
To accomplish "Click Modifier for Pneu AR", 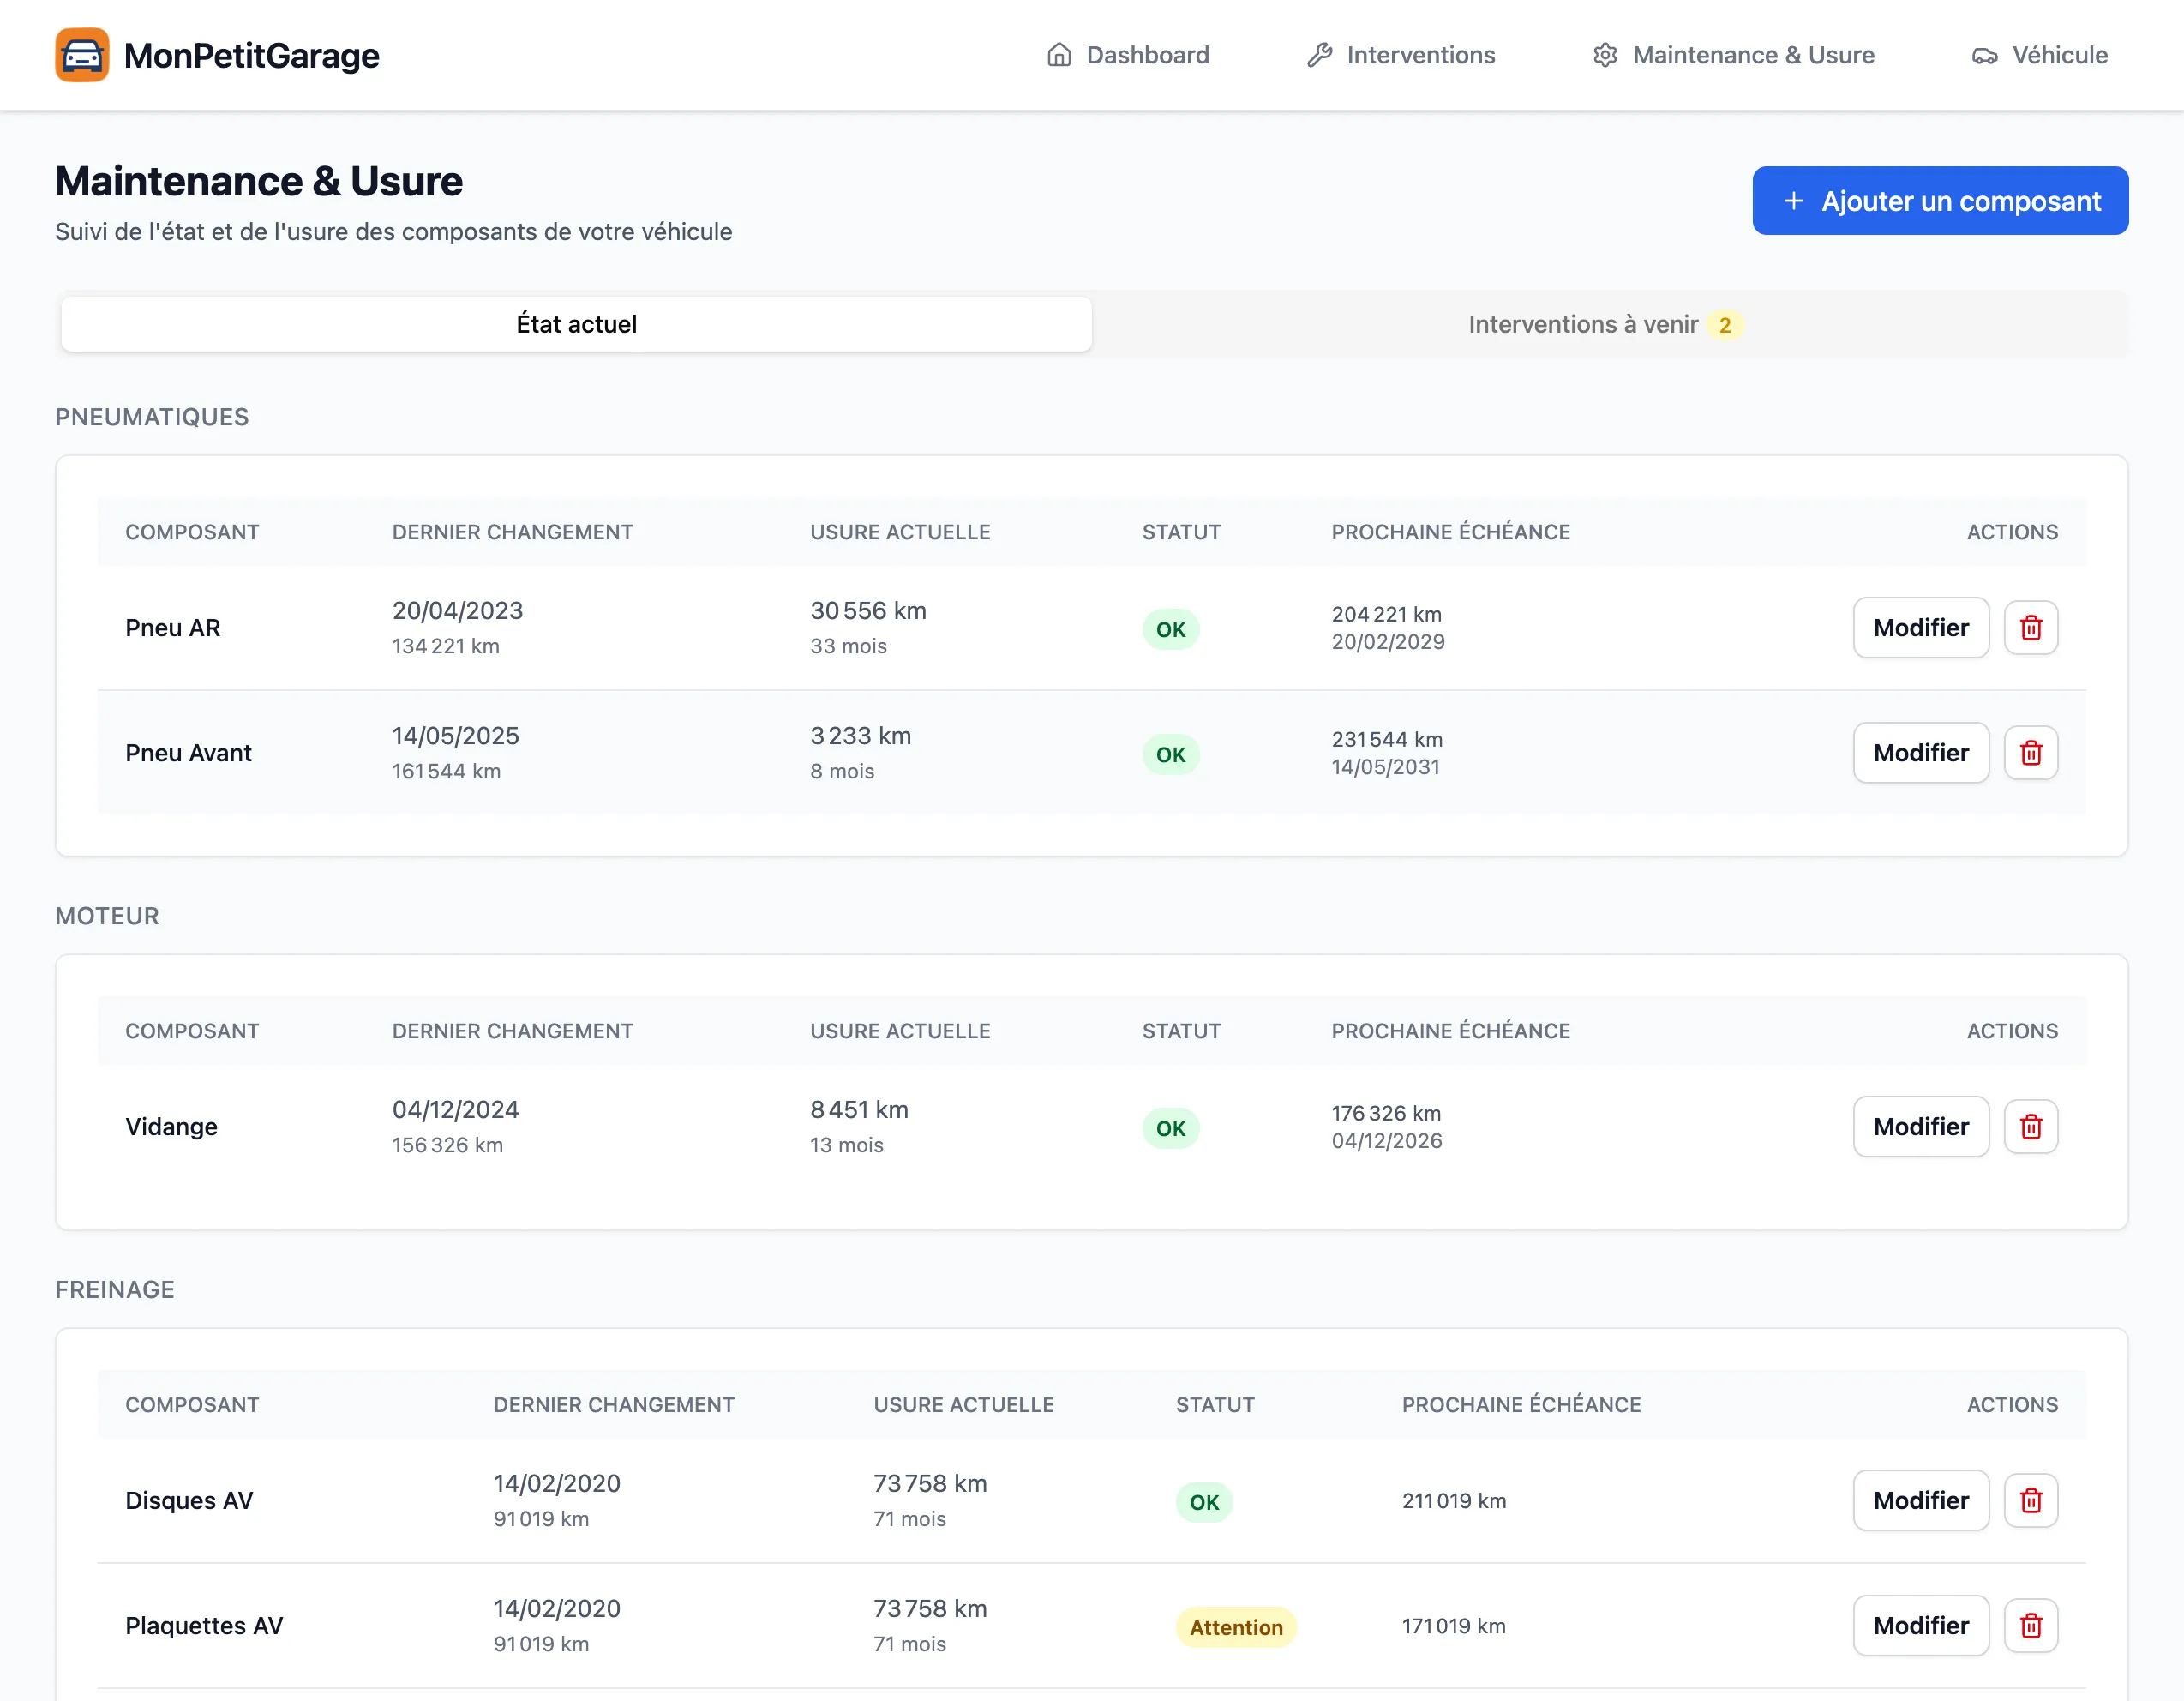I will click(x=1920, y=628).
